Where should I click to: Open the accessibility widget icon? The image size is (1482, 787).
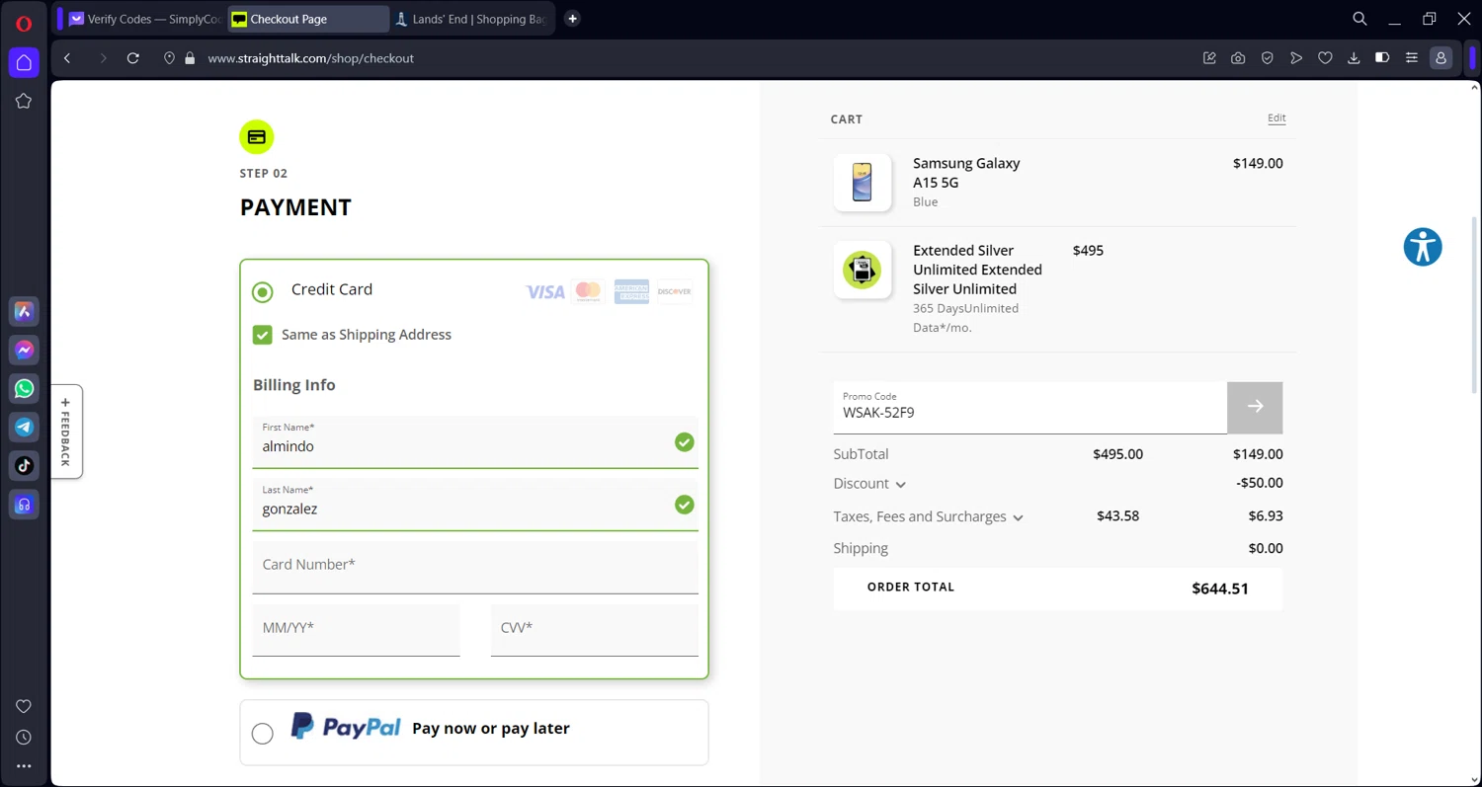point(1423,247)
